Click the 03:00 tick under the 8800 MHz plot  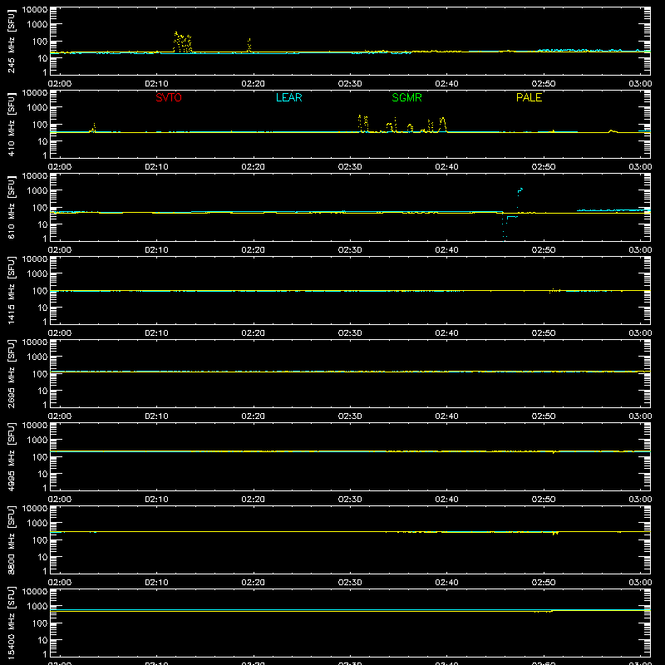point(640,583)
